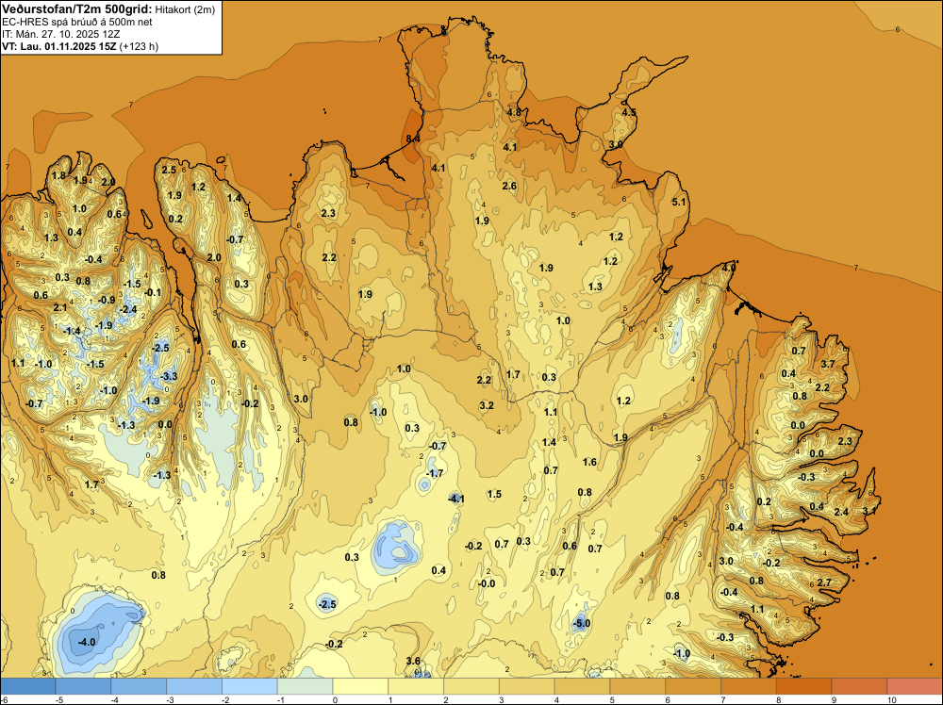This screenshot has width=943, height=705.
Task: Select the legend swatch between 1 and 2
Action: coord(416,686)
